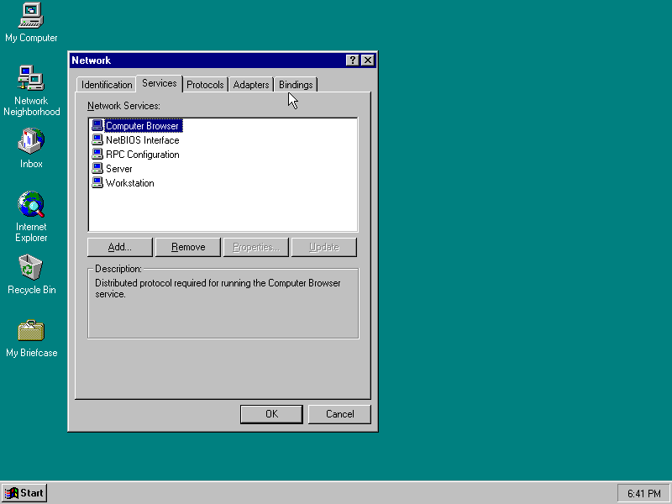
Task: Select Computer Browser in the services list
Action: click(x=142, y=126)
